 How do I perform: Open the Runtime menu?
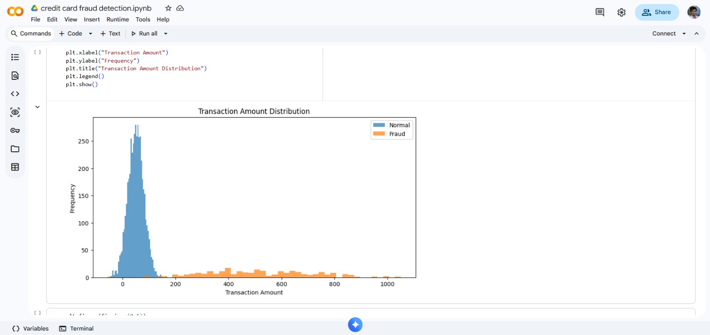click(x=118, y=20)
